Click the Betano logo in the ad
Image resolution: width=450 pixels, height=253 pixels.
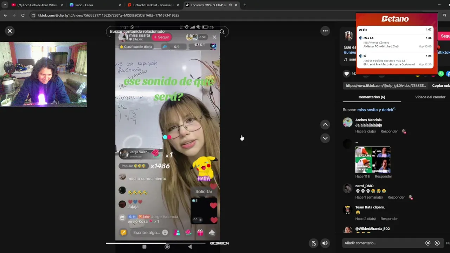point(395,19)
